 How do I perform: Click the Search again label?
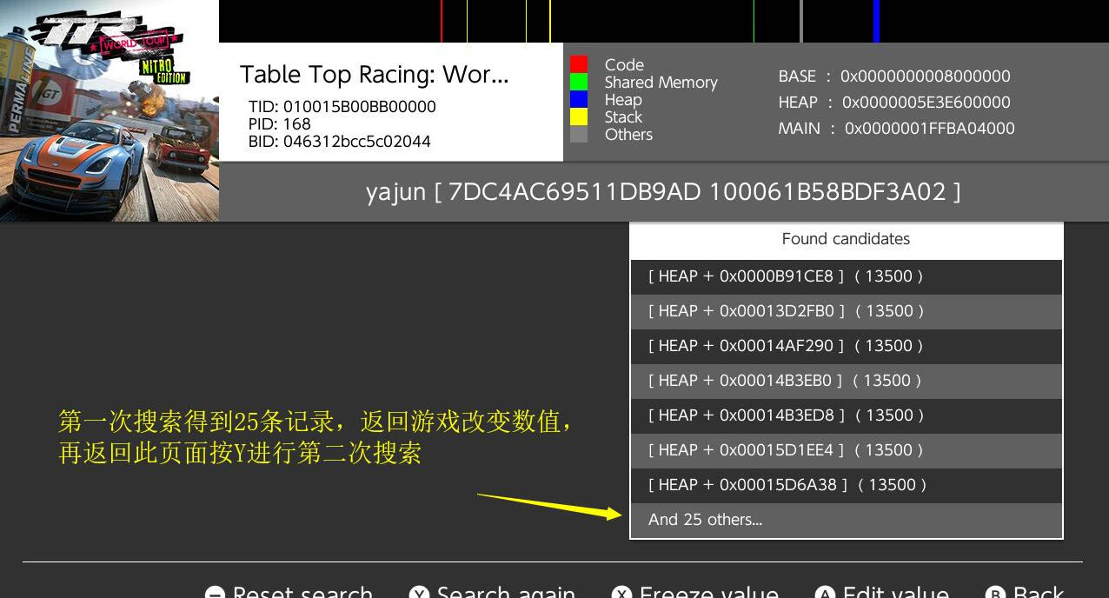click(506, 592)
